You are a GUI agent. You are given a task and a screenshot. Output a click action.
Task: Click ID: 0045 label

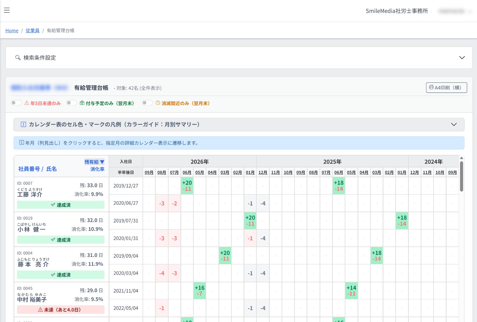pos(25,288)
